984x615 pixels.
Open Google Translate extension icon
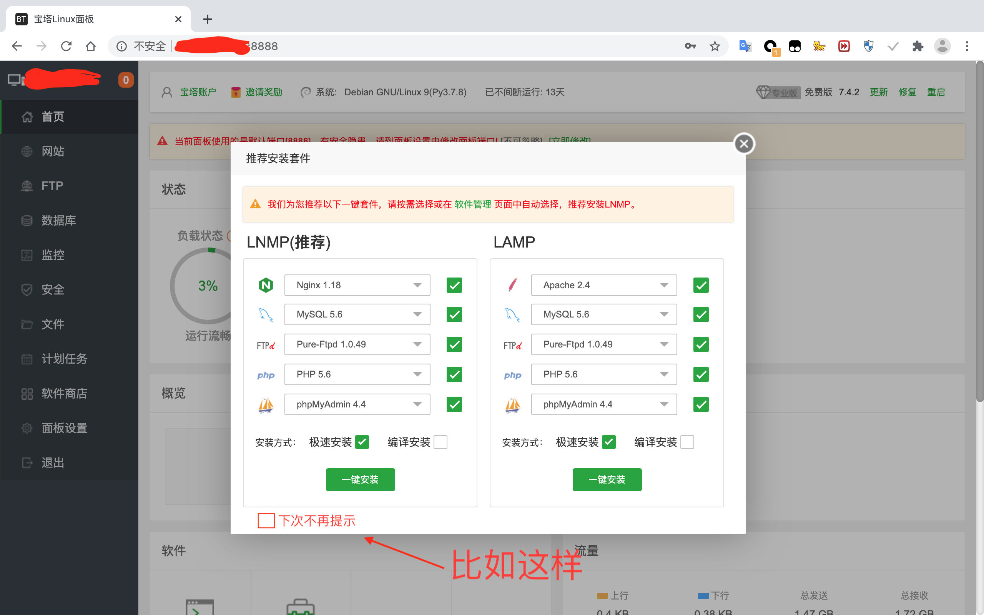pyautogui.click(x=745, y=46)
